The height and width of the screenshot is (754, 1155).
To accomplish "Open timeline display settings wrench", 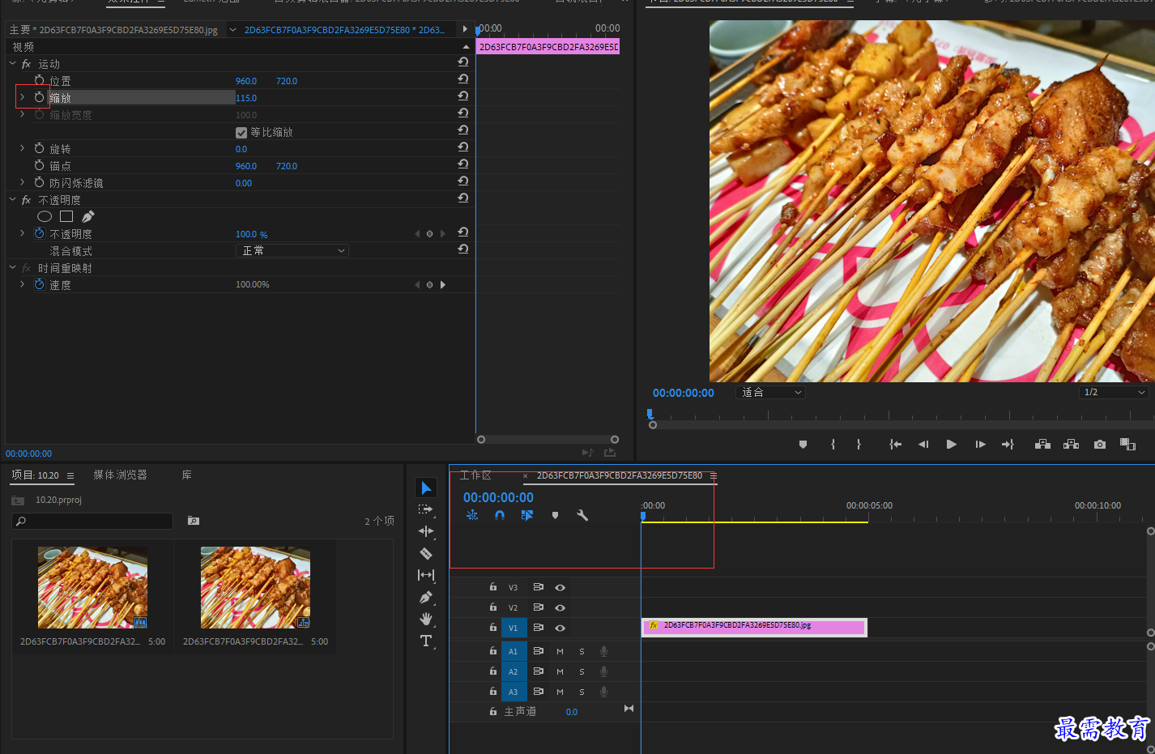I will tap(582, 515).
